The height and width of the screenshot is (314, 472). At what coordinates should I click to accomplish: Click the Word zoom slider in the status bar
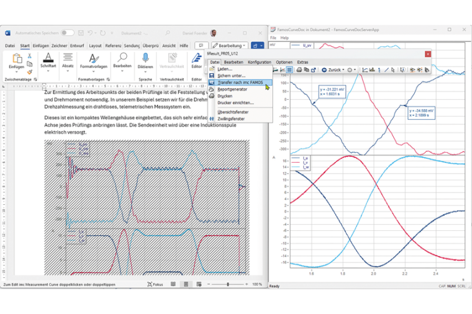point(228,284)
